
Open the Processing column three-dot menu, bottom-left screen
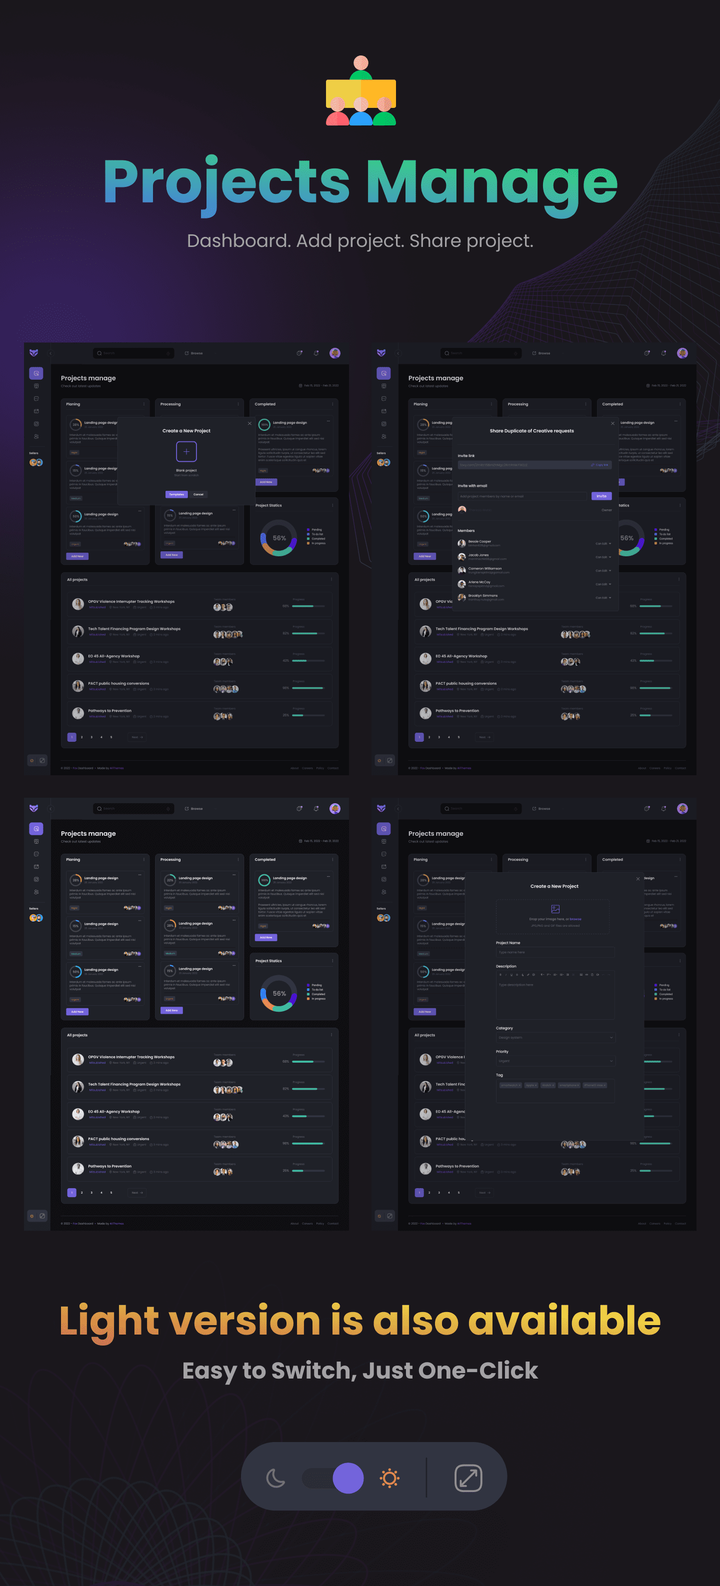238,860
